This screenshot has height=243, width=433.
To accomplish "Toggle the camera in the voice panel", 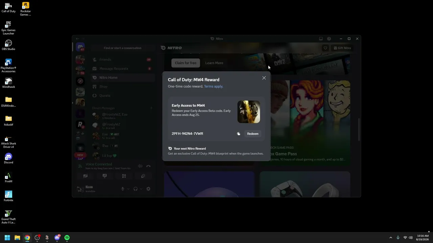I will (x=86, y=176).
